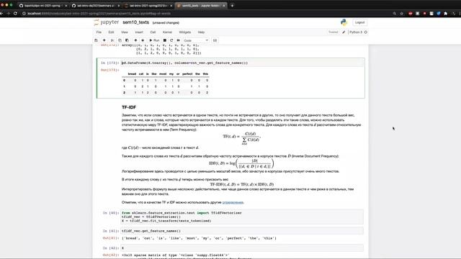
Task: Go back with the browser back arrow
Action: click(1, 13)
